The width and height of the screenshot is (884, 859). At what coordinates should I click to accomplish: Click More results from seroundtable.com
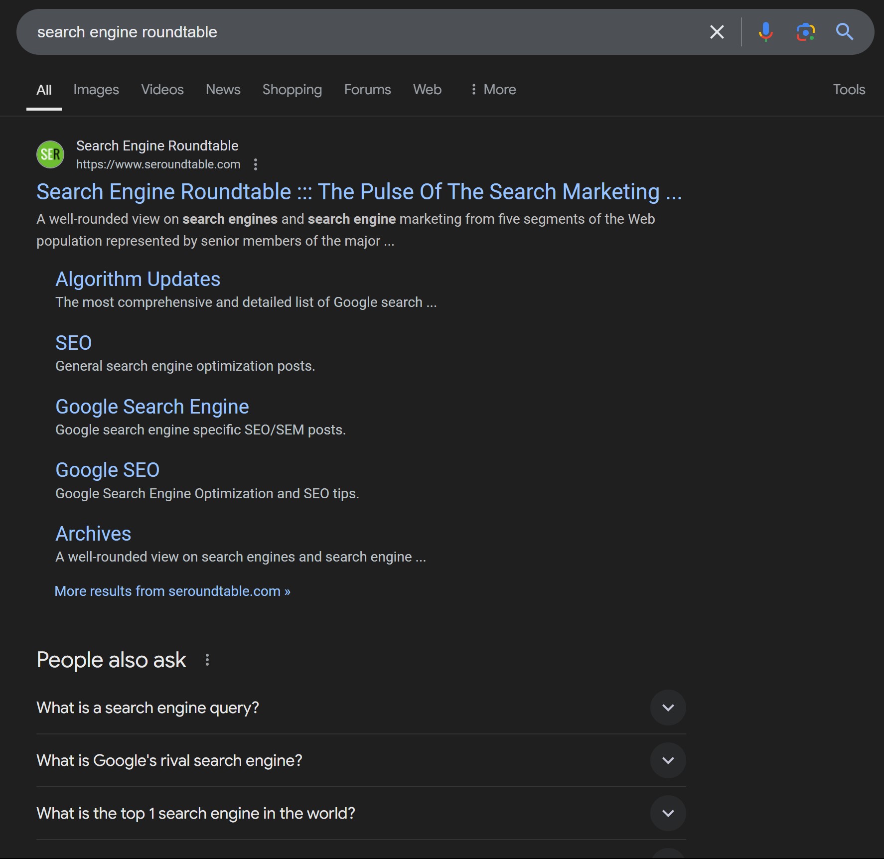[172, 591]
